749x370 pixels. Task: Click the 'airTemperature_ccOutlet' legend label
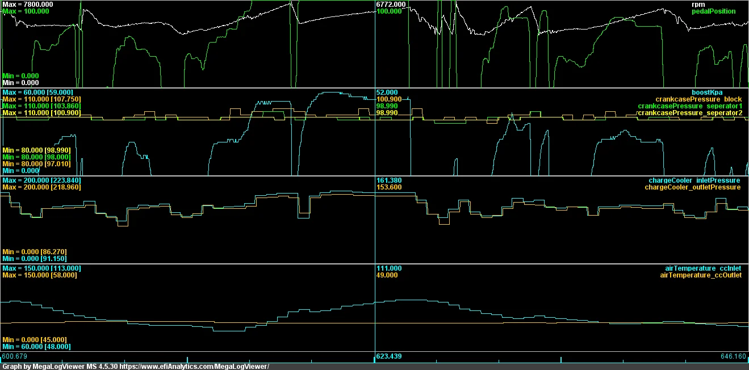click(701, 275)
